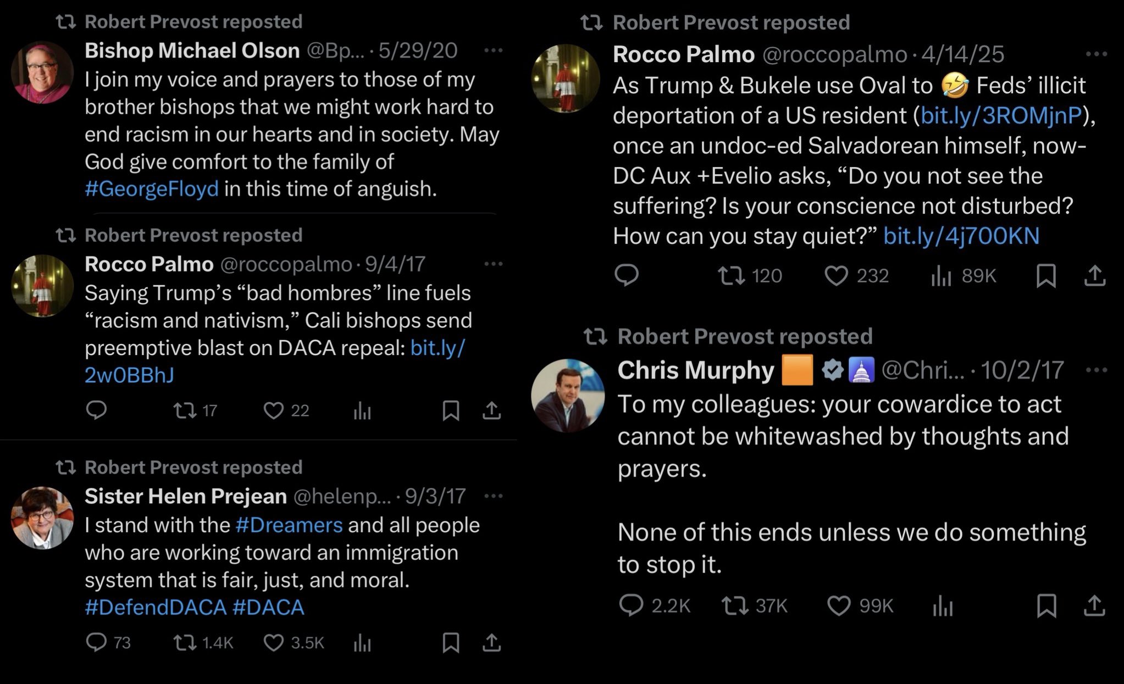Bookmark the Chris Murphy tweet

pos(1046,605)
